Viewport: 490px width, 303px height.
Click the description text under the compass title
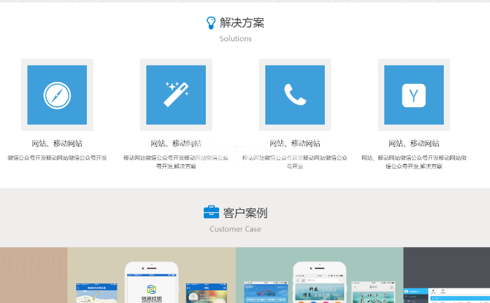57,157
